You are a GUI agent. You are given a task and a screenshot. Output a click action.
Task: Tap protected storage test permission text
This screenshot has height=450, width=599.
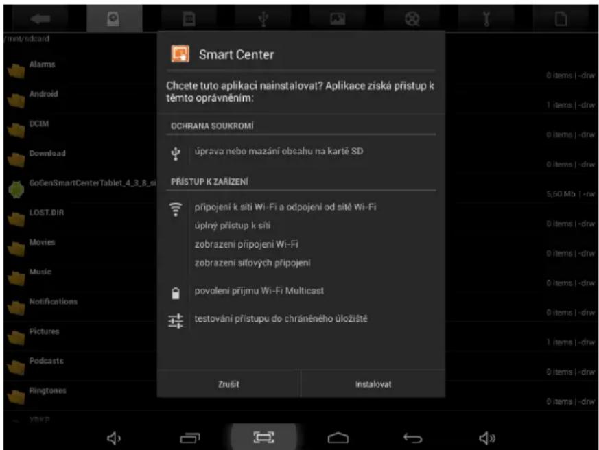(x=281, y=318)
